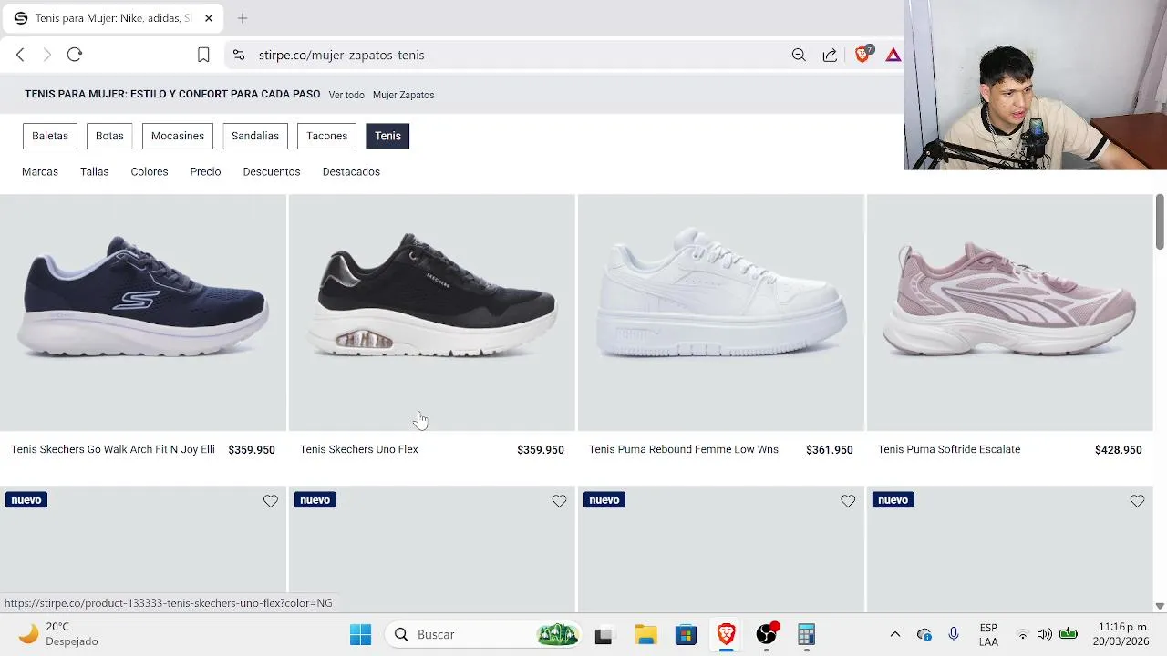Share this page icon
1167x656 pixels.
click(x=830, y=55)
